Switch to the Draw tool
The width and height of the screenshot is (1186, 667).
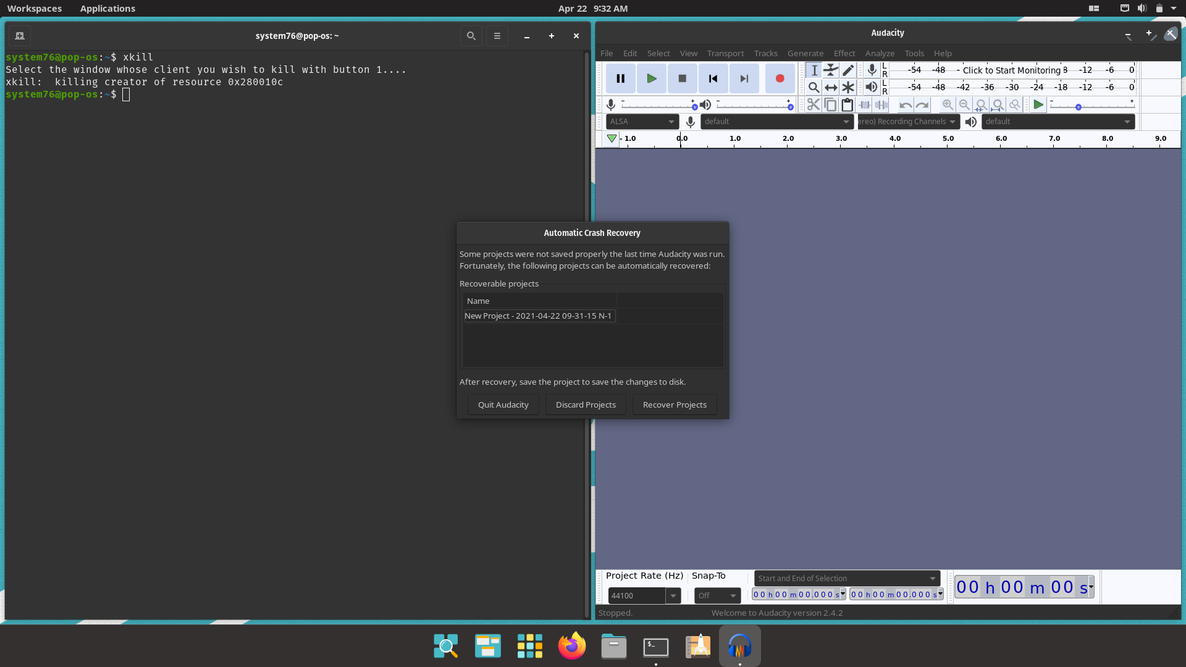(x=847, y=70)
